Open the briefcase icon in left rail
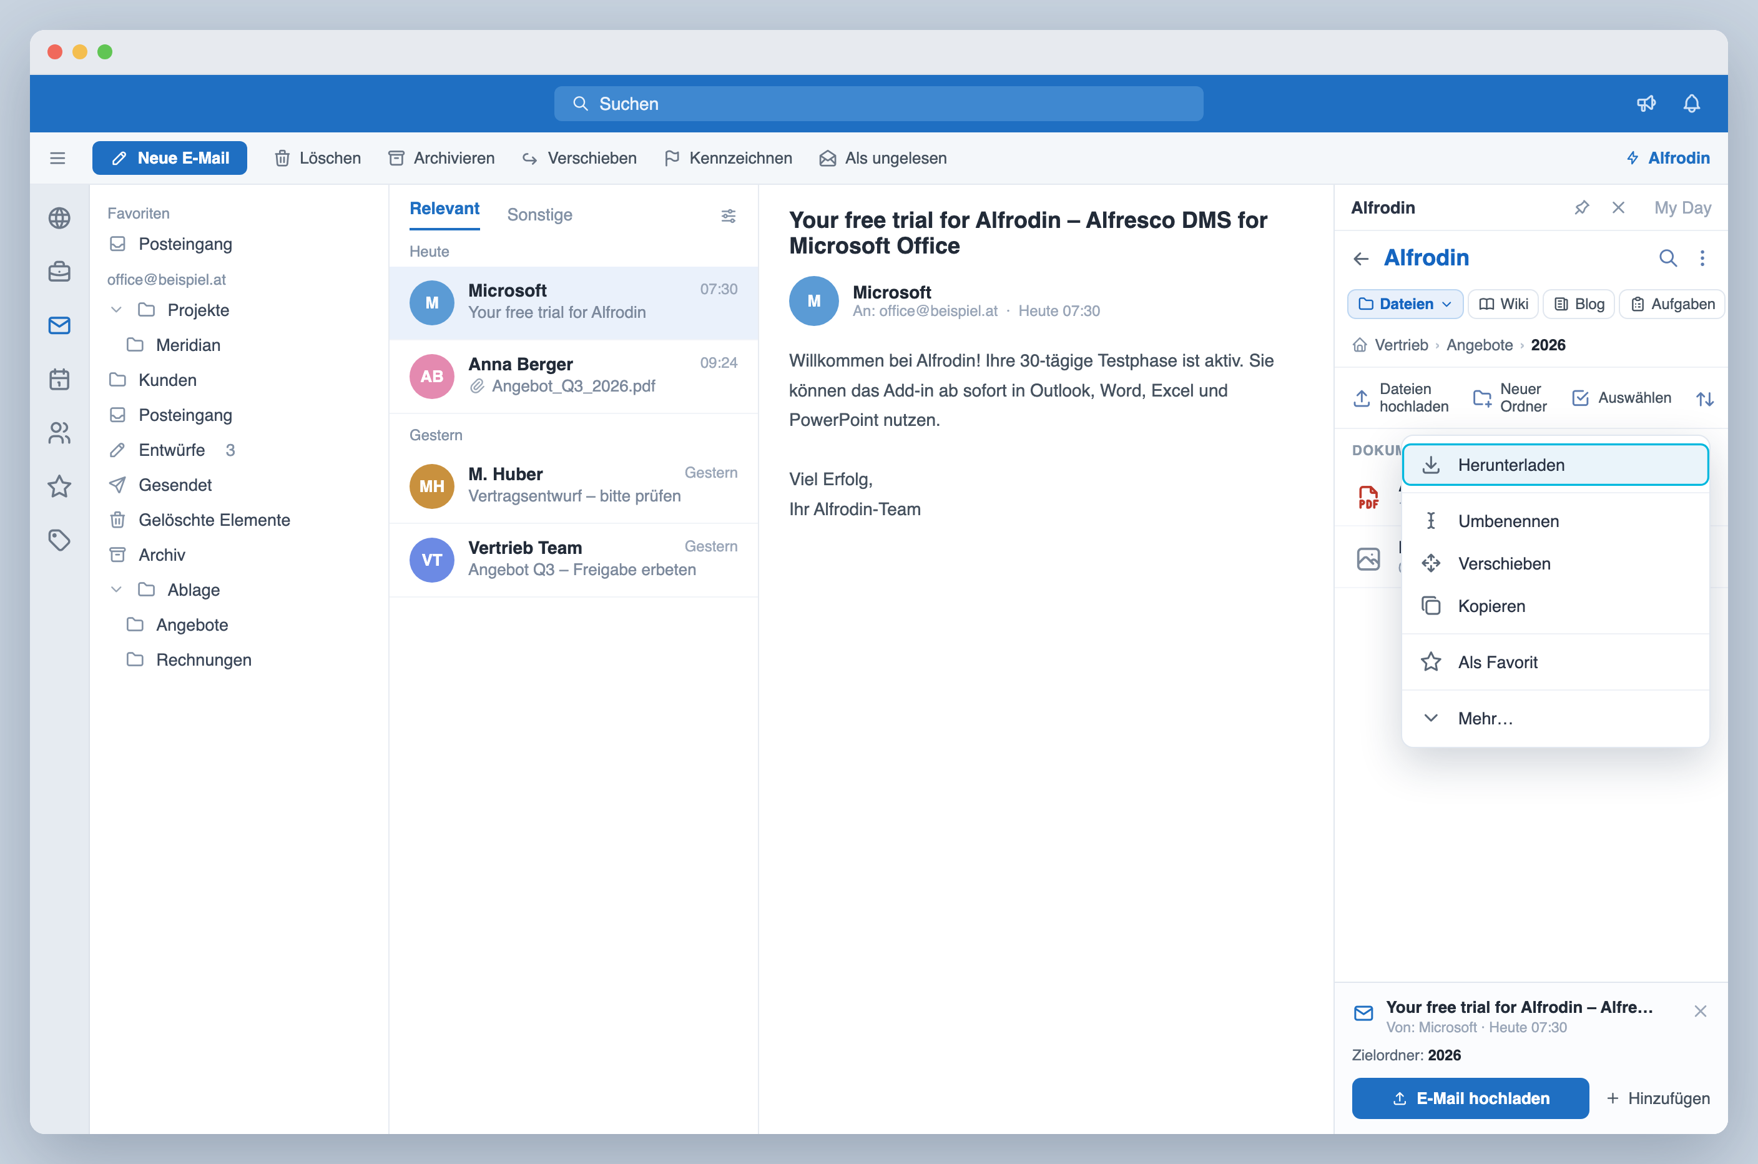The image size is (1758, 1164). (59, 272)
